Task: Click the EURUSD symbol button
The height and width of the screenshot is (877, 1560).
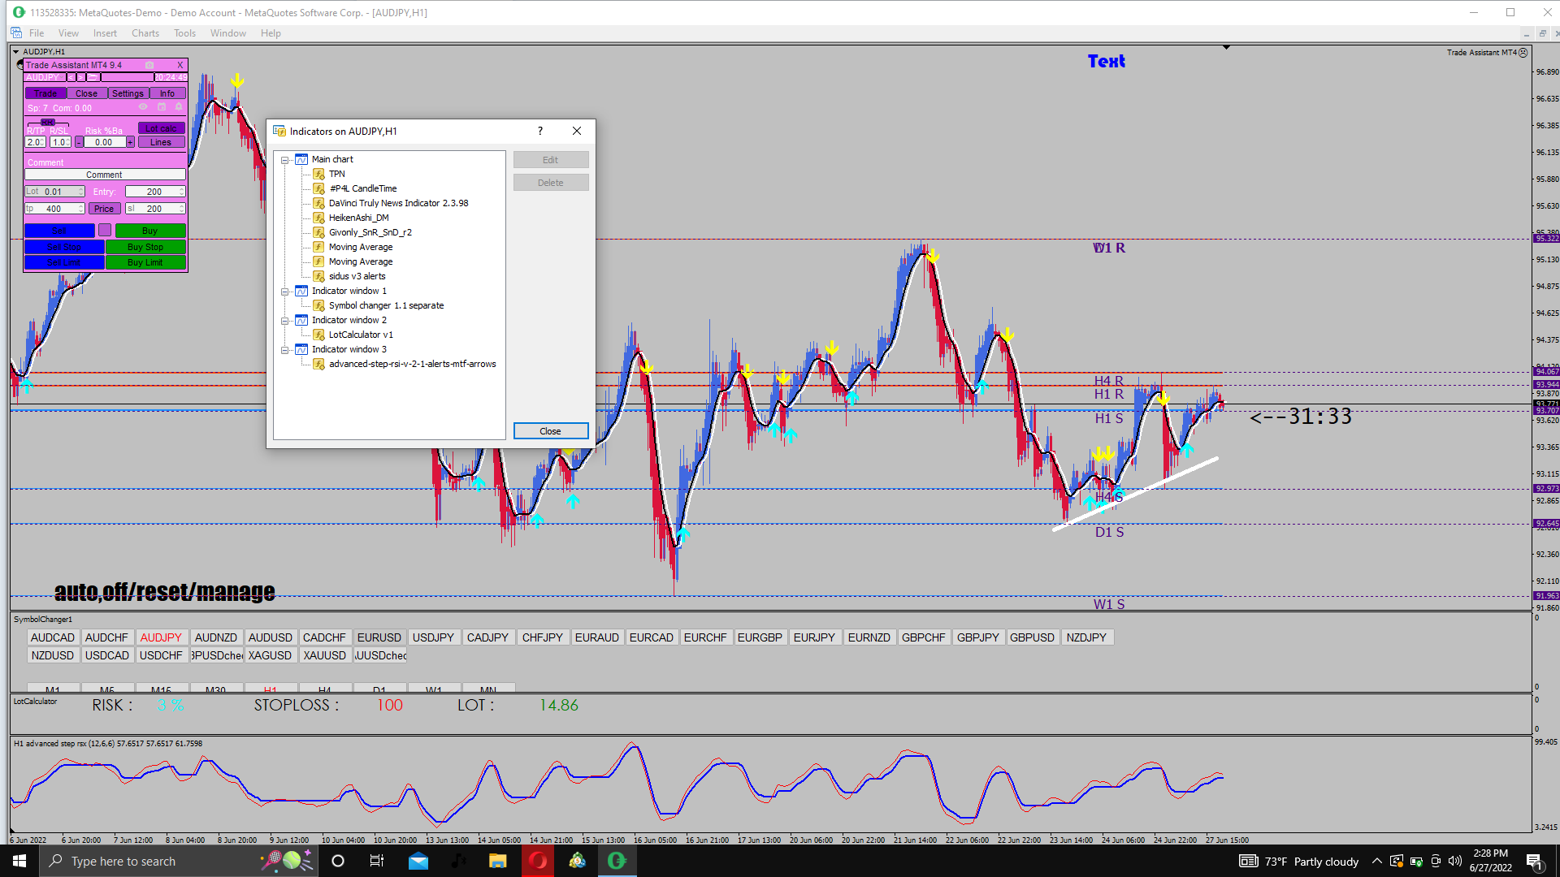Action: click(379, 637)
